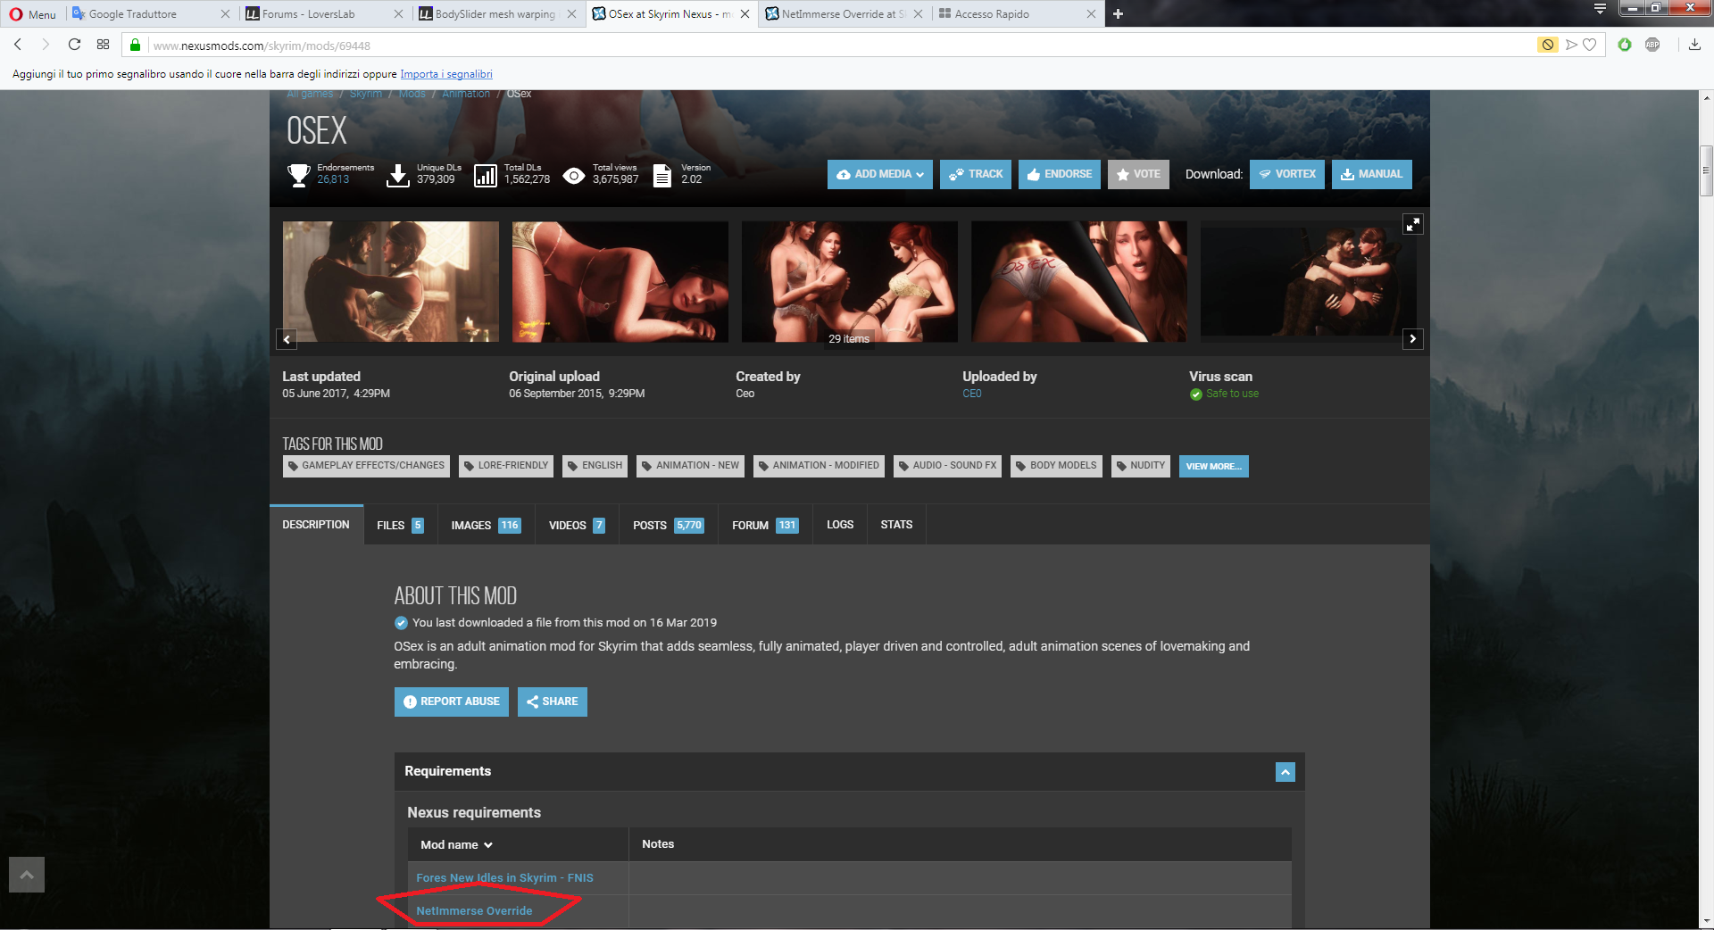Expand the image gallery to fullscreen
The width and height of the screenshot is (1714, 930).
[x=1413, y=224]
